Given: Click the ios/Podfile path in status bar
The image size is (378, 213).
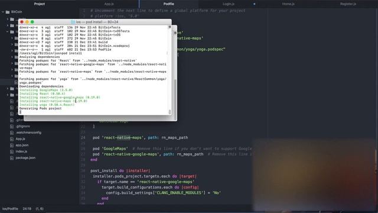Looking at the screenshot, I should (10, 209).
